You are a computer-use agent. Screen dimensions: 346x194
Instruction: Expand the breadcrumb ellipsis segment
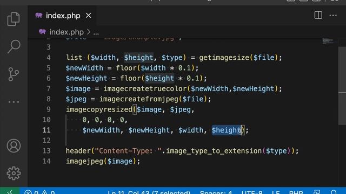point(96,33)
